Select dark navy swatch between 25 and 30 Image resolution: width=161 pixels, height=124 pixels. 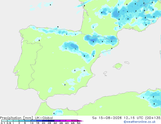(51, 121)
